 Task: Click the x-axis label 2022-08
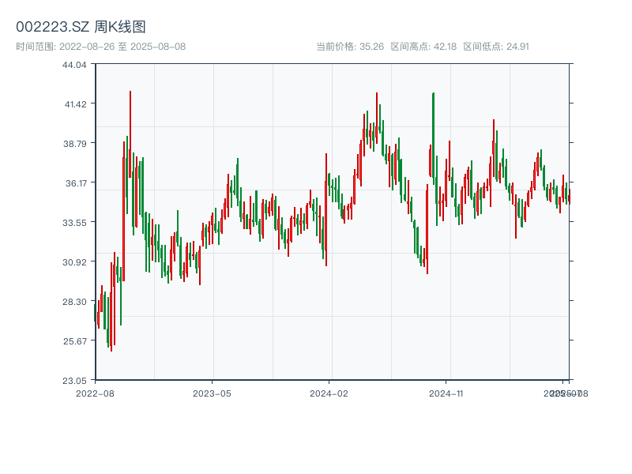[x=95, y=393]
